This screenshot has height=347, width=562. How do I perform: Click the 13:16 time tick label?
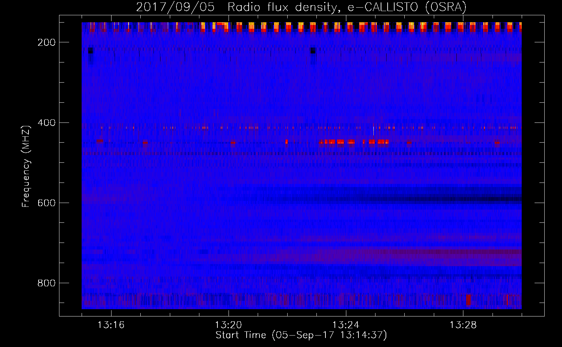click(x=111, y=325)
